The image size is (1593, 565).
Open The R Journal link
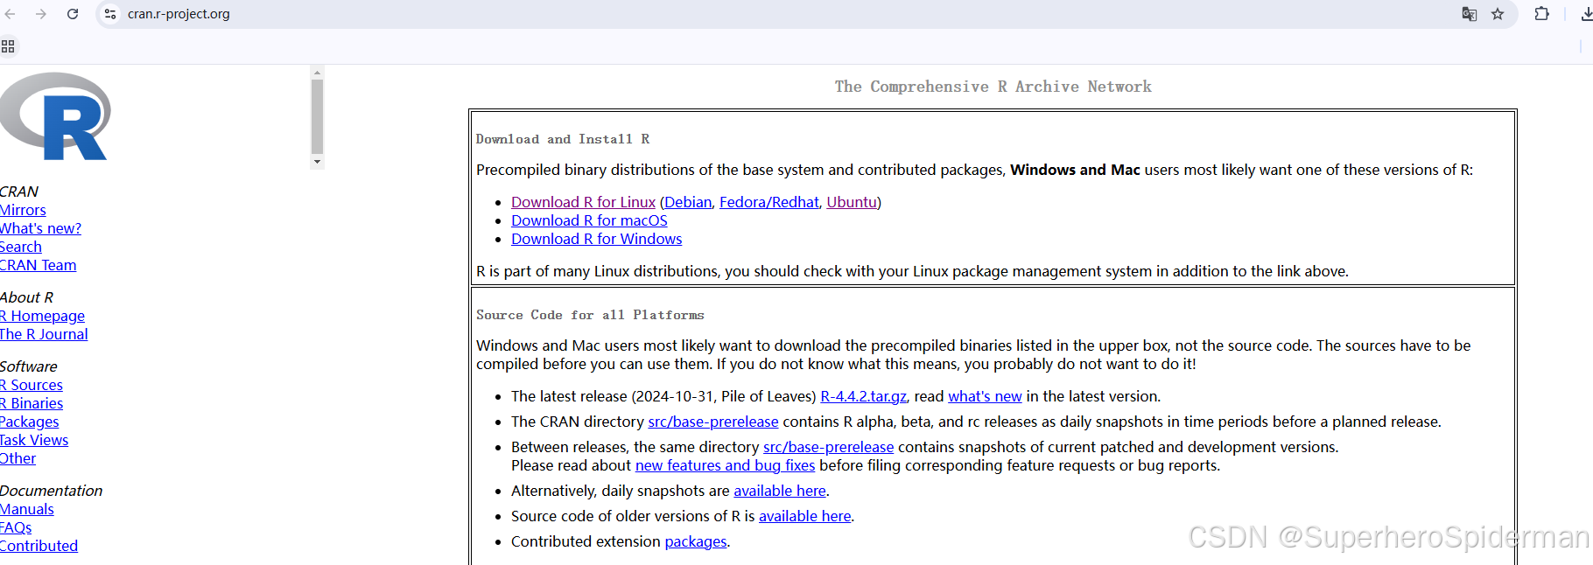[x=44, y=334]
